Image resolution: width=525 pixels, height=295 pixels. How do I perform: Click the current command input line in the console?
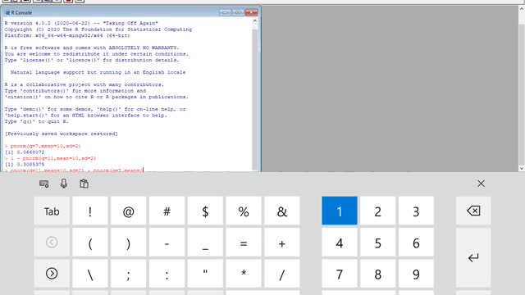pyautogui.click(x=74, y=170)
